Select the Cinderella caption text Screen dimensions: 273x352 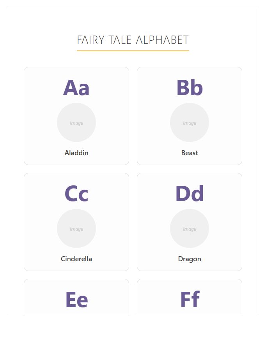(76, 259)
